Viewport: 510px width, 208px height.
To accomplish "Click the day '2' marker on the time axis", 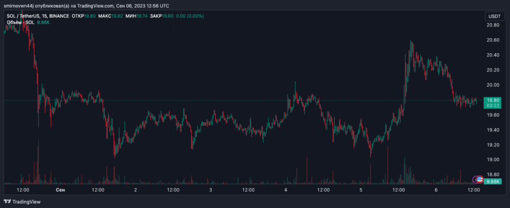I will 135,190.
